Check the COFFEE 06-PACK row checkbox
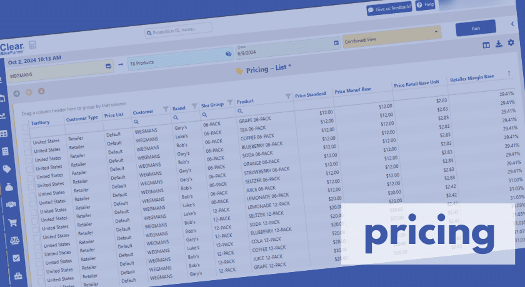 29,161
